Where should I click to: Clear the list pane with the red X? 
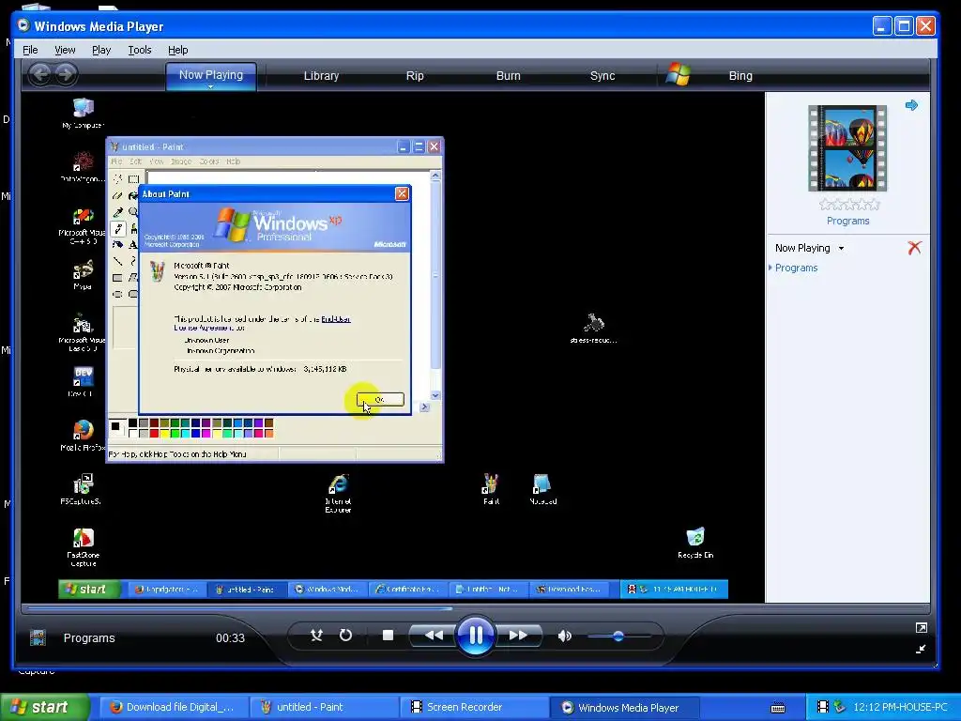(x=914, y=248)
